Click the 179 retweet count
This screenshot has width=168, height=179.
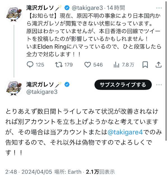pyautogui.click(x=69, y=65)
